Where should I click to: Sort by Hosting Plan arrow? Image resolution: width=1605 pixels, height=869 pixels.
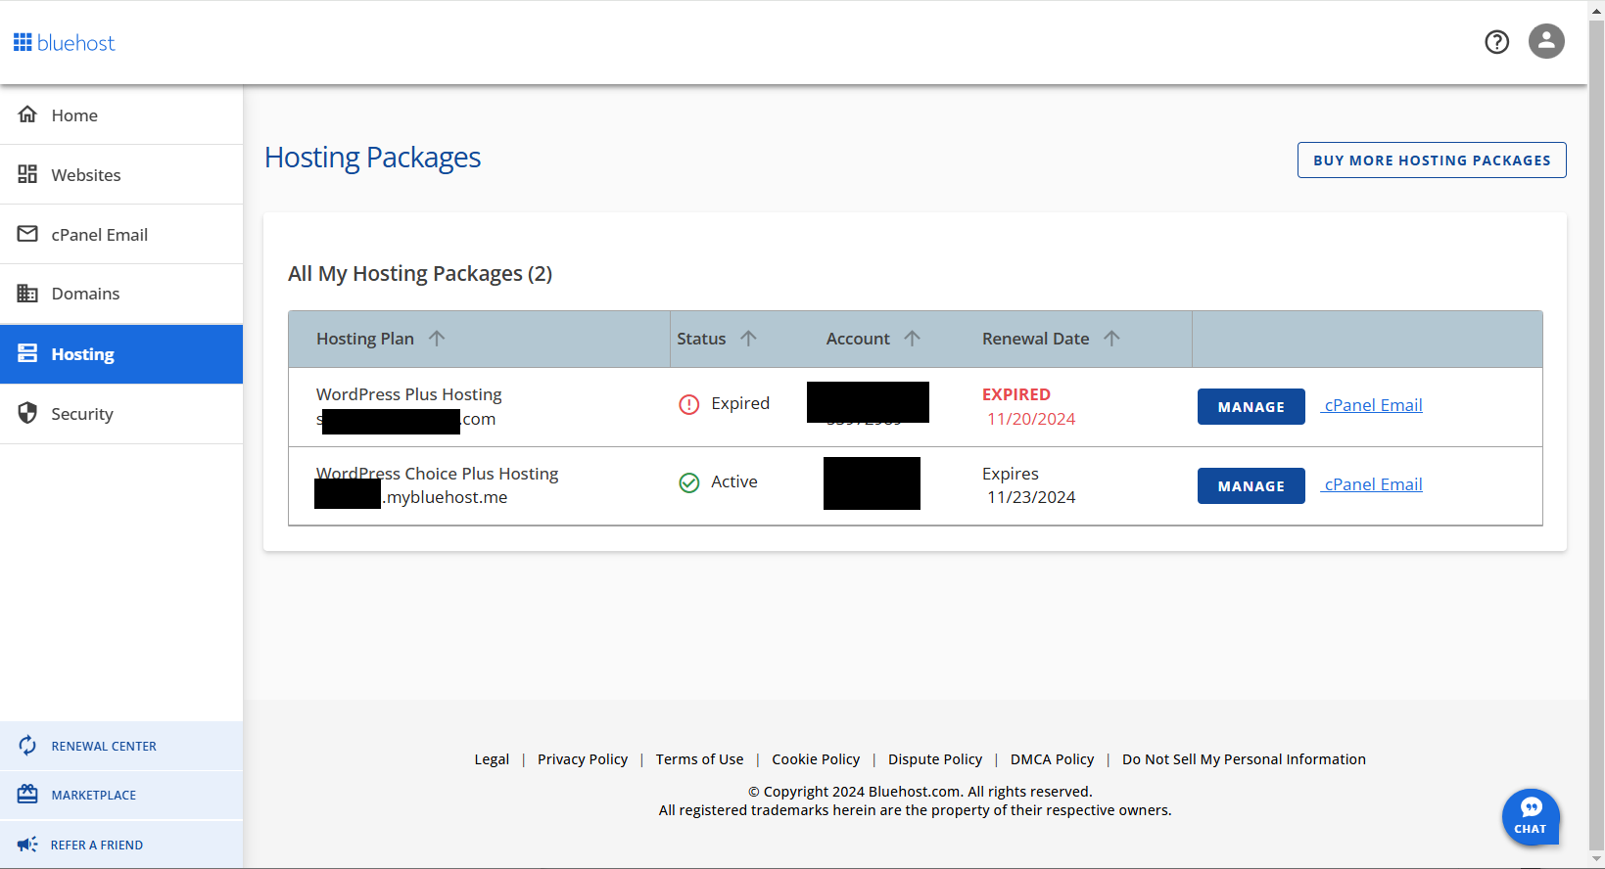tap(437, 339)
